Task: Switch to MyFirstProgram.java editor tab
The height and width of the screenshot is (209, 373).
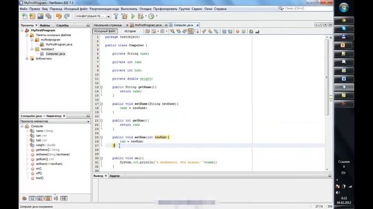Action: point(148,25)
